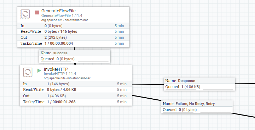Click GenerateFlowFile Out 2 (292 bytes) row
This screenshot has width=255, height=130.
click(x=73, y=37)
